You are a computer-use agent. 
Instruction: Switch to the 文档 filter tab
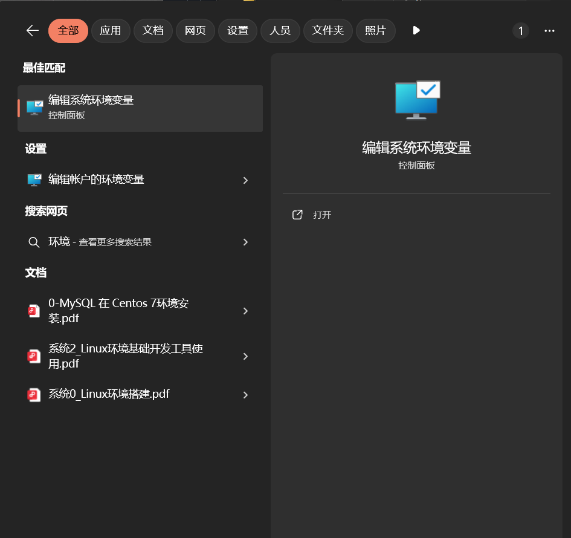153,31
